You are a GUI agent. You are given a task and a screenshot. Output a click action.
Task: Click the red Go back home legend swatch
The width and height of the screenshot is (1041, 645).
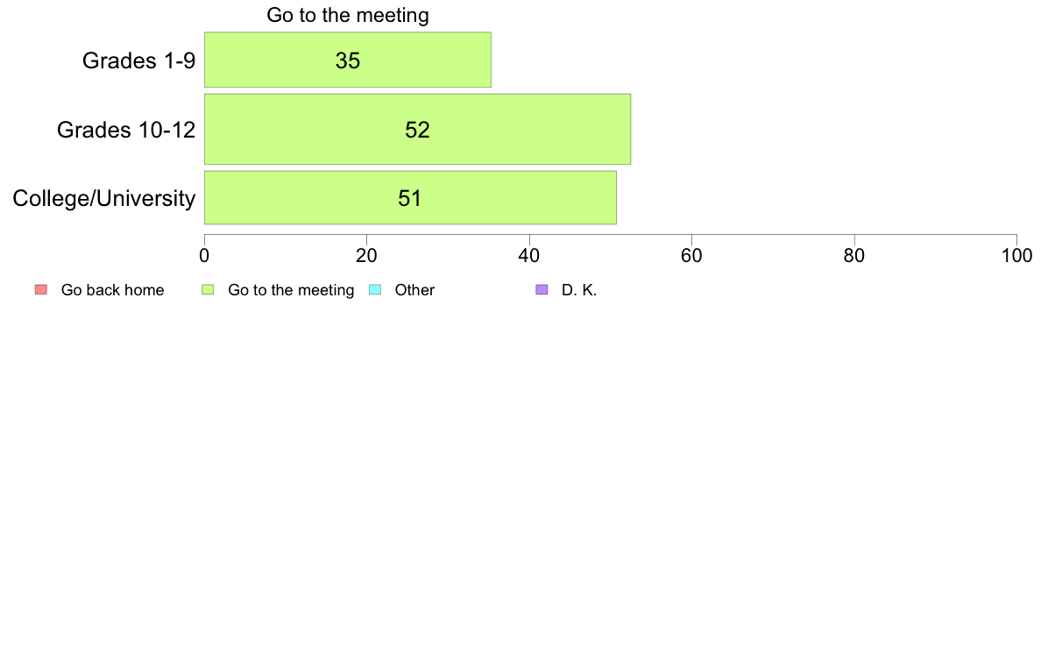click(x=41, y=289)
